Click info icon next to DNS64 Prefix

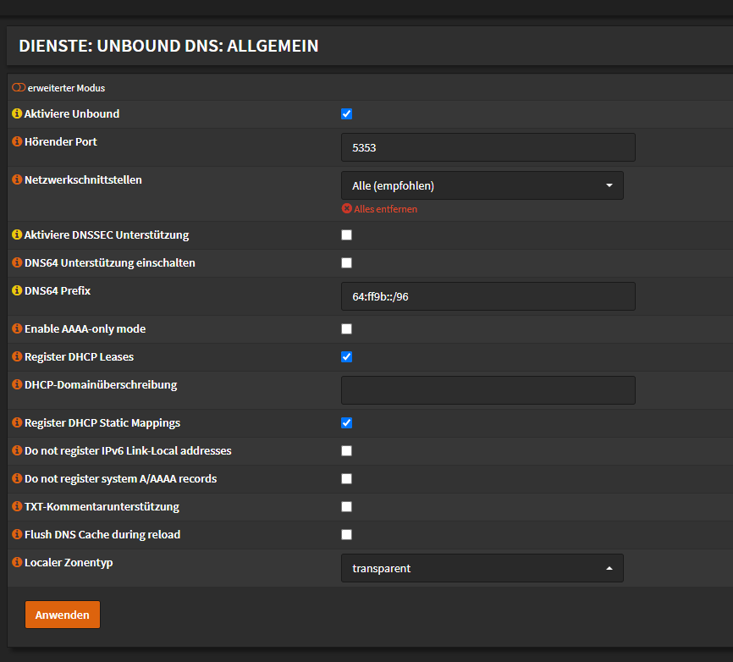(17, 291)
